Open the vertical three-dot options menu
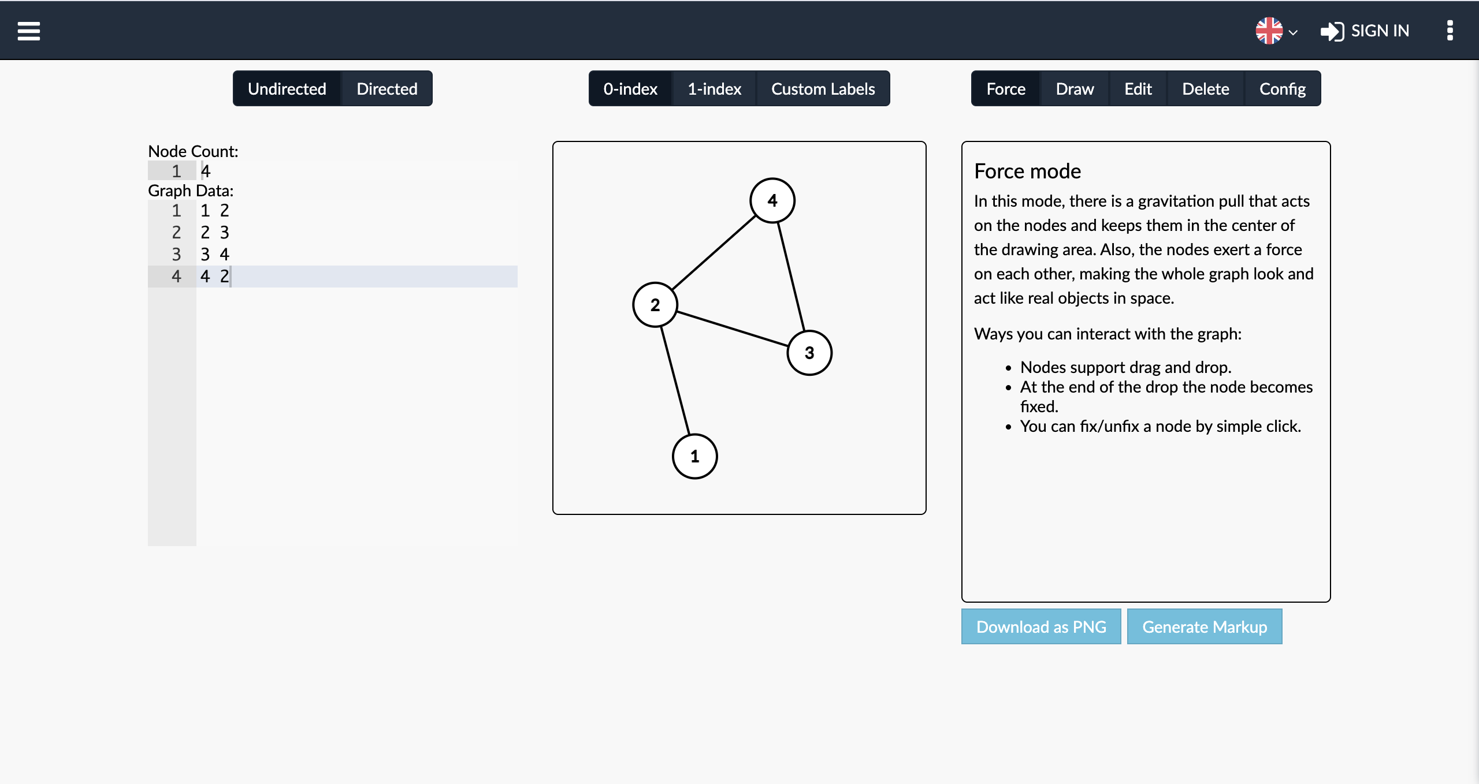Viewport: 1479px width, 784px height. click(1450, 31)
